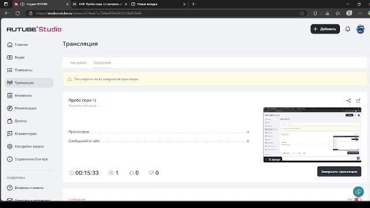Click the site info lock icon
Image resolution: width=370 pixels, height=208 pixels.
tap(31, 13)
